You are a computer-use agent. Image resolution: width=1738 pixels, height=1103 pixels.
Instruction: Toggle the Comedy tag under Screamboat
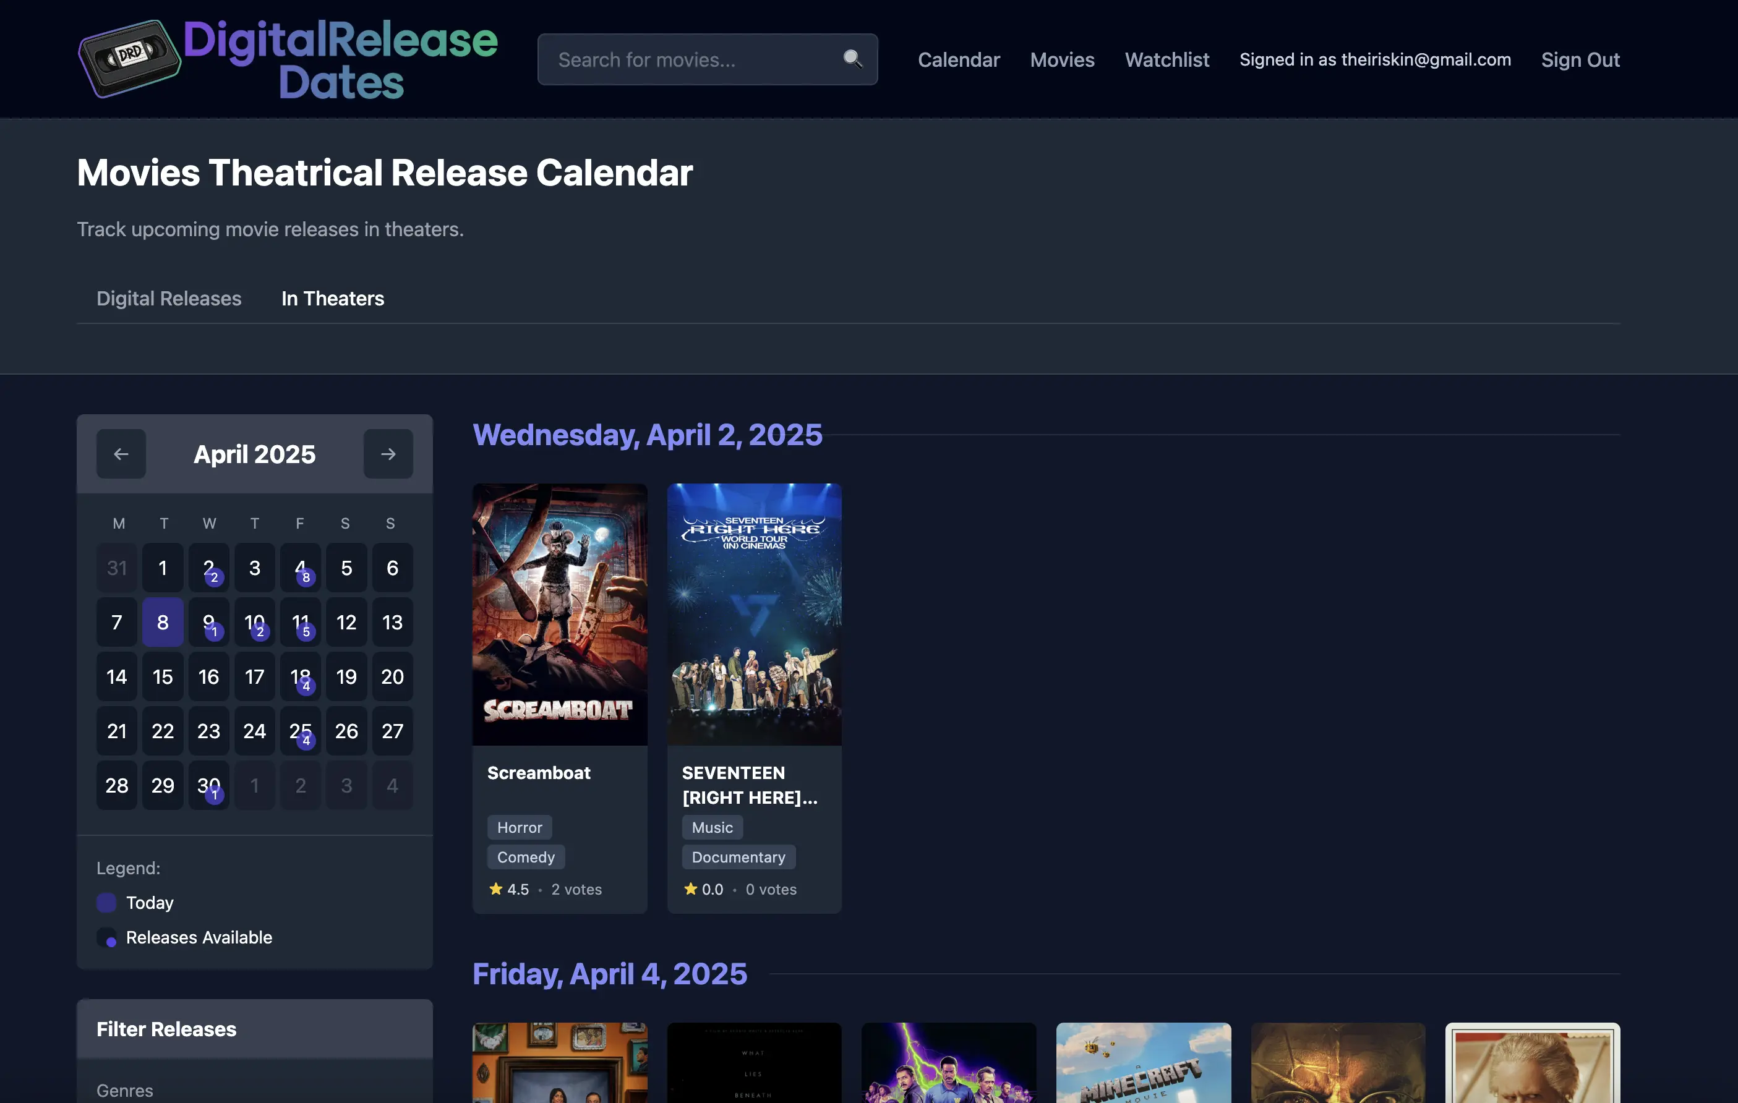[x=526, y=857]
